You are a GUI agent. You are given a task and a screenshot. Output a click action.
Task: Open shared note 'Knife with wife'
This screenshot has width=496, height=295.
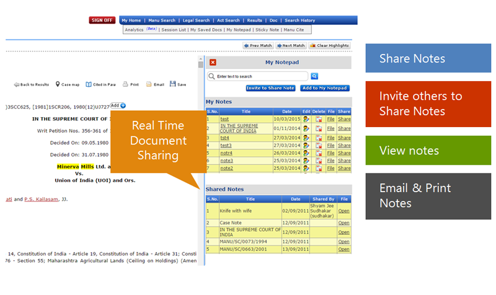(x=343, y=211)
